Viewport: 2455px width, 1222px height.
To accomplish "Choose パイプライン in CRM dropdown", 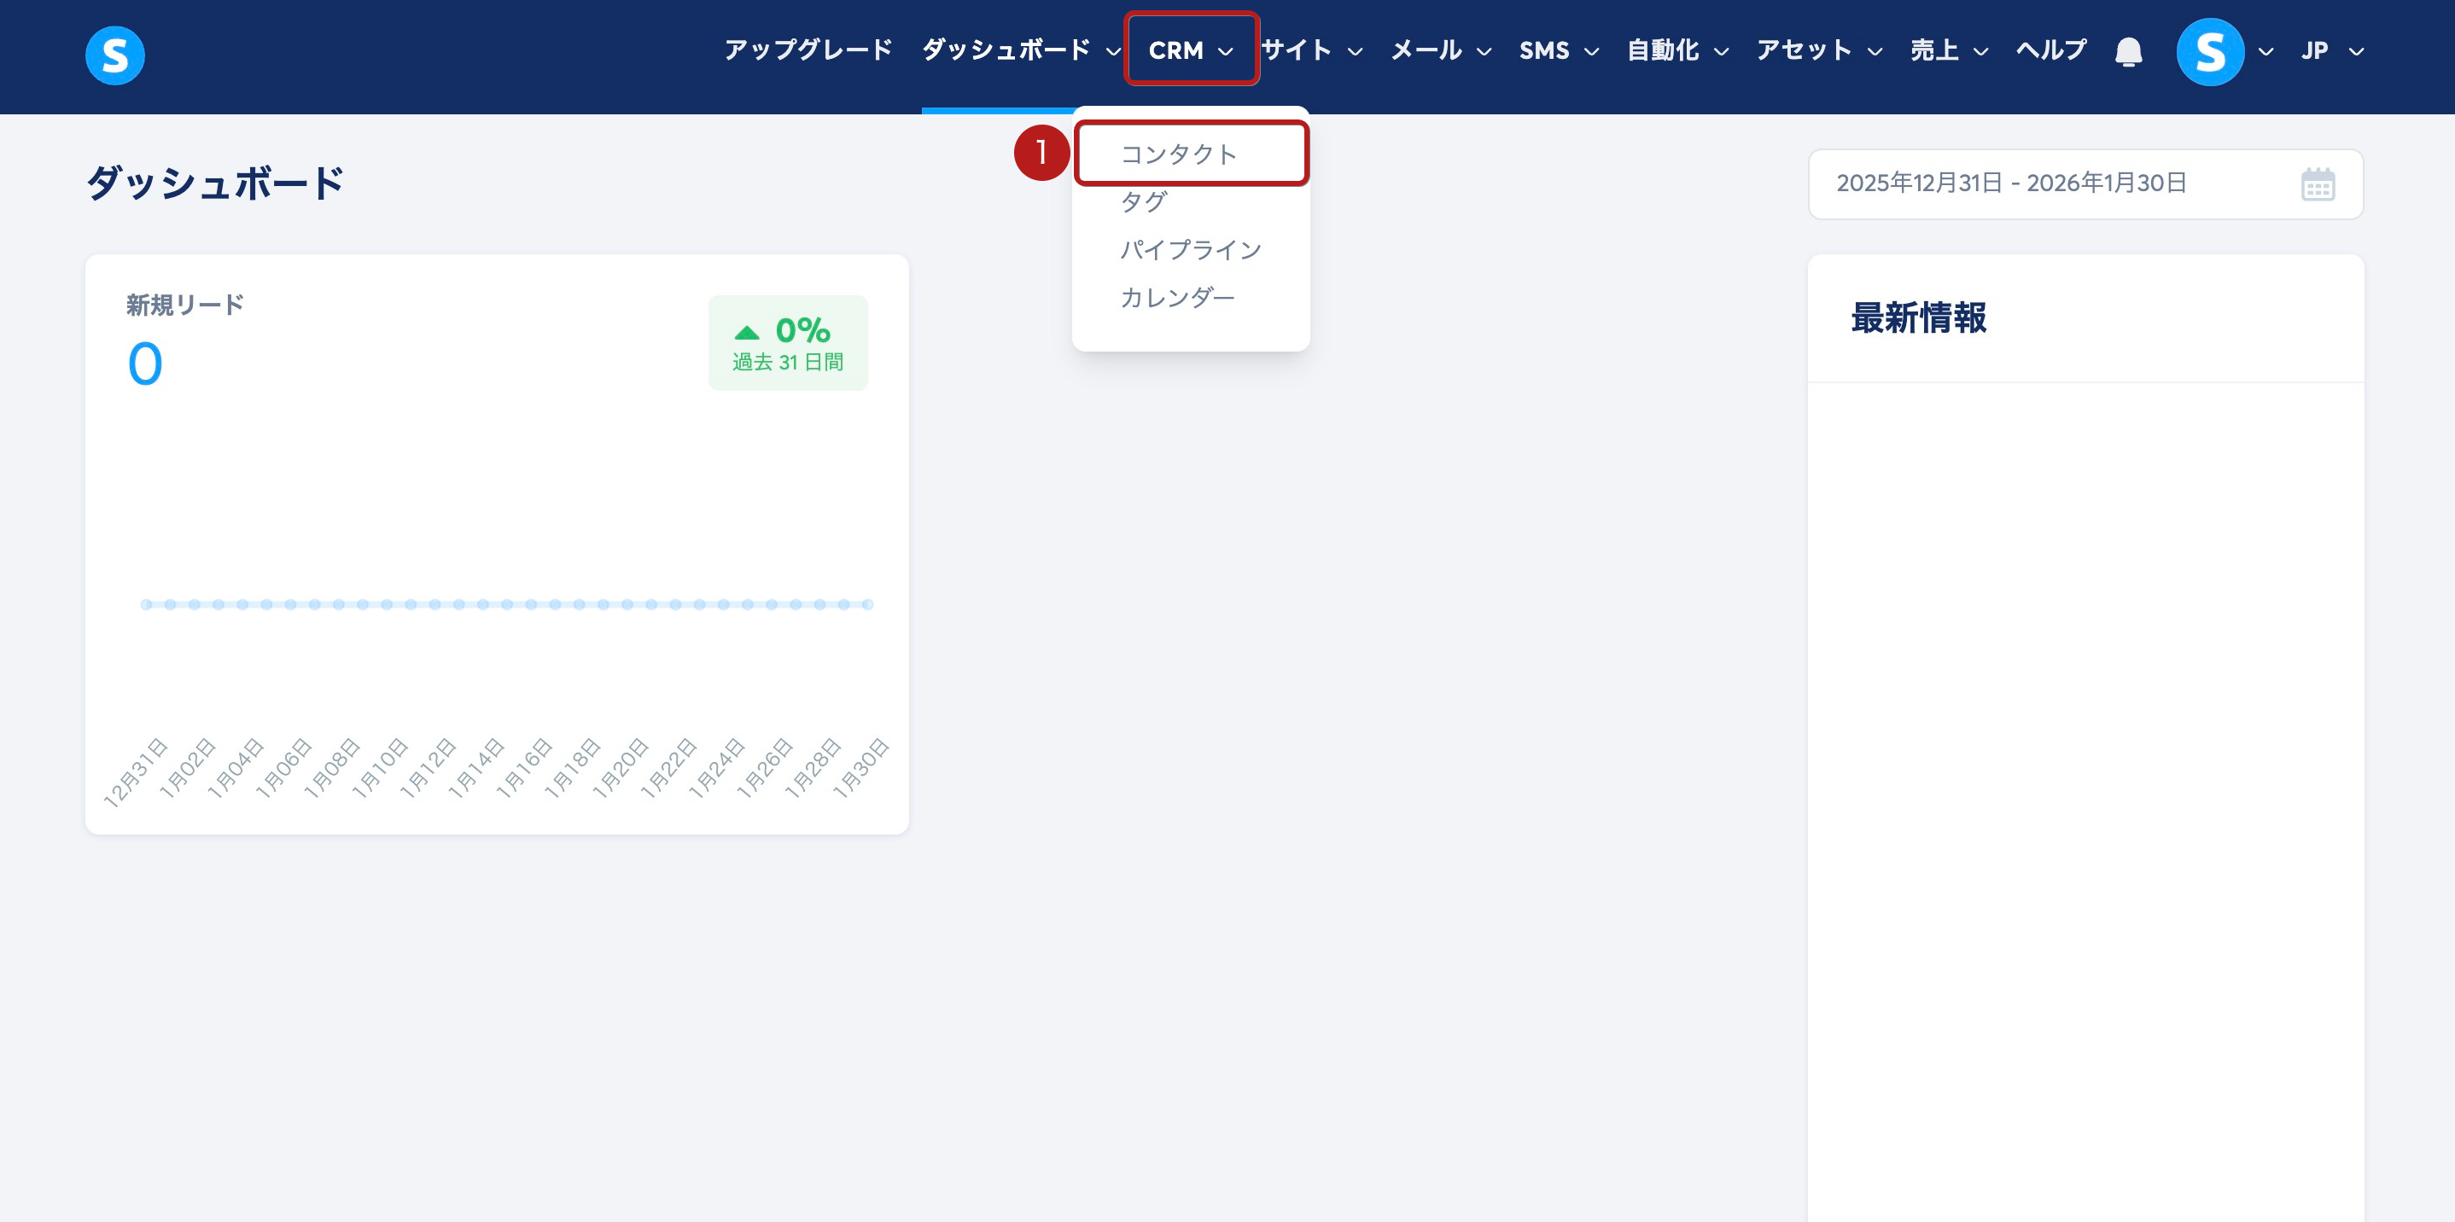I will pyautogui.click(x=1190, y=249).
